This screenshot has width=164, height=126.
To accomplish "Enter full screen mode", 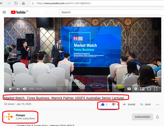I will (x=156, y=89).
